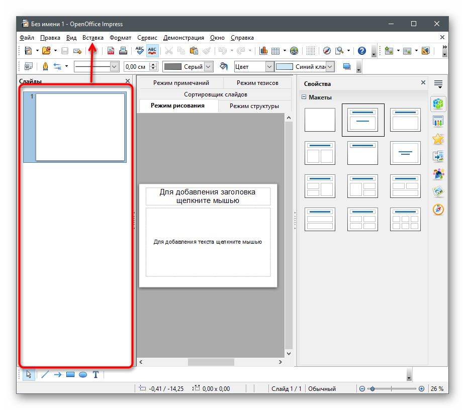Open the Navigator compass icon in the sidebar
This screenshot has height=410, width=465.
pyautogui.click(x=438, y=210)
